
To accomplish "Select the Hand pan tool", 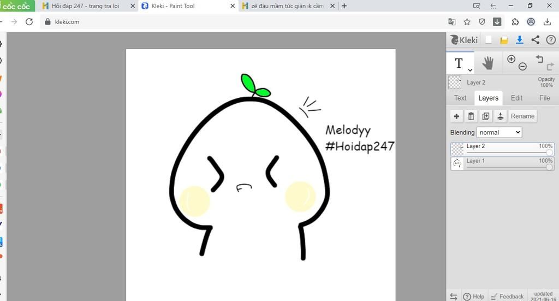I will (x=488, y=63).
